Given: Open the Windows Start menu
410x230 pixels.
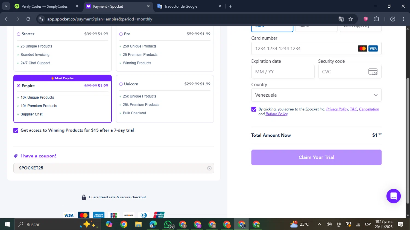Looking at the screenshot, I should [x=7, y=224].
